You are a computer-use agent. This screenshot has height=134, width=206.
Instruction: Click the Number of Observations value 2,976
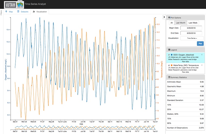201,128
